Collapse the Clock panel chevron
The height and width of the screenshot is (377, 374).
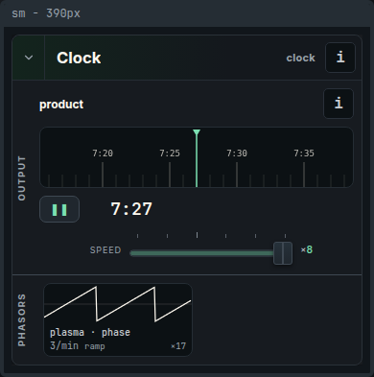click(29, 58)
